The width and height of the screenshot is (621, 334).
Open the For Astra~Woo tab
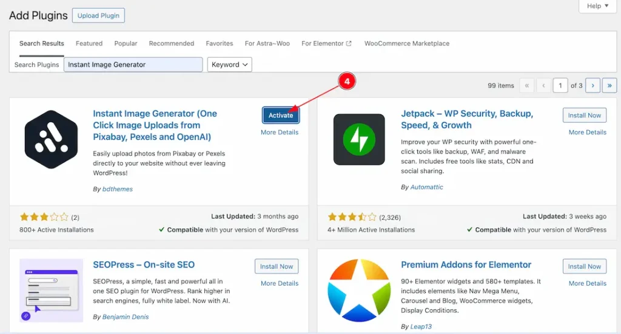(x=267, y=44)
